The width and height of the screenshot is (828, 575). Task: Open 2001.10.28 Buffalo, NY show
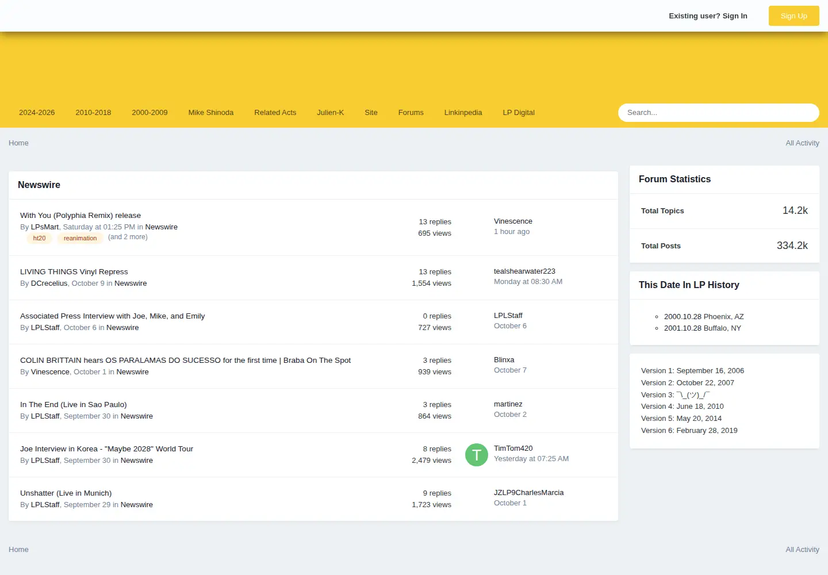click(703, 328)
